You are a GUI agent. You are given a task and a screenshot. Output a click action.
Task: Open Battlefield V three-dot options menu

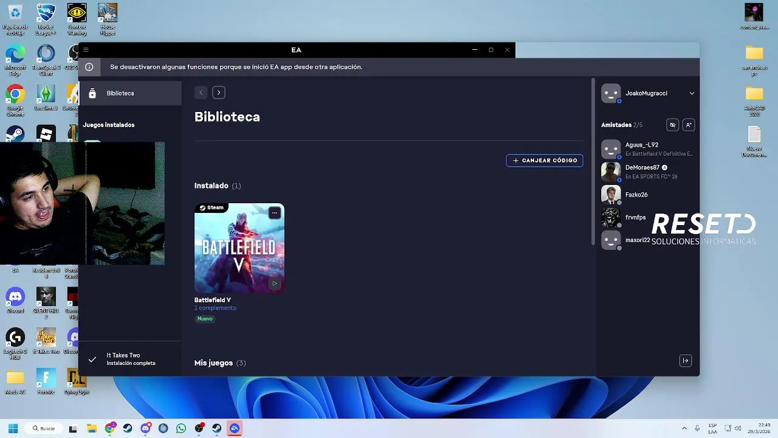[x=275, y=213]
